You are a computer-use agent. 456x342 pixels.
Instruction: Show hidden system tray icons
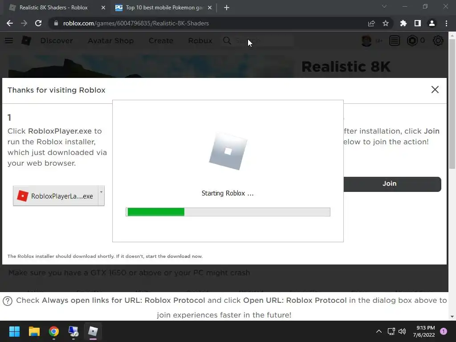(x=379, y=331)
